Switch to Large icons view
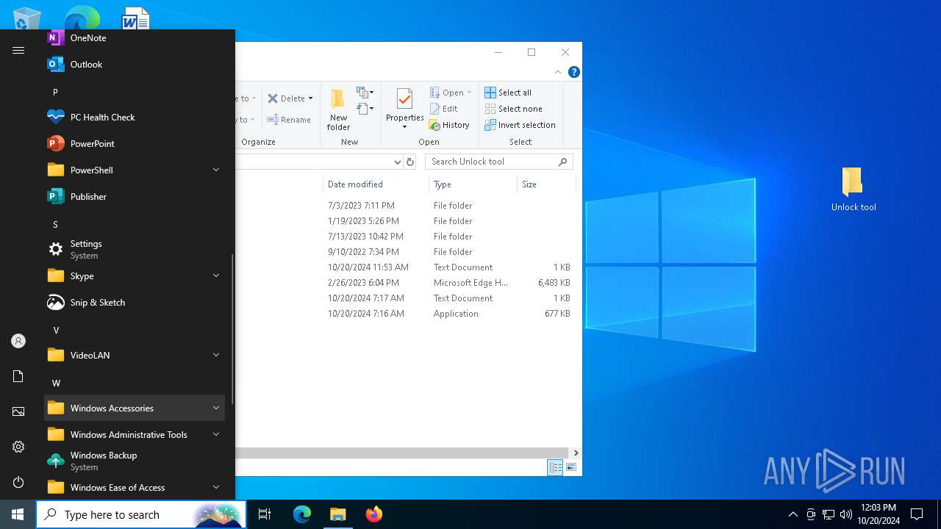Viewport: 941px width, 529px height. point(571,467)
